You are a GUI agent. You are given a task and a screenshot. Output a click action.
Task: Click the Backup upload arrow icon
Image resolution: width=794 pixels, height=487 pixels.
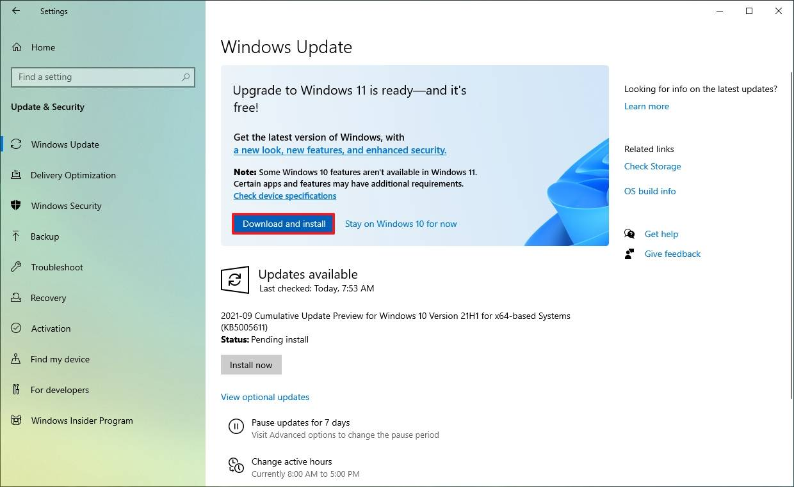17,236
